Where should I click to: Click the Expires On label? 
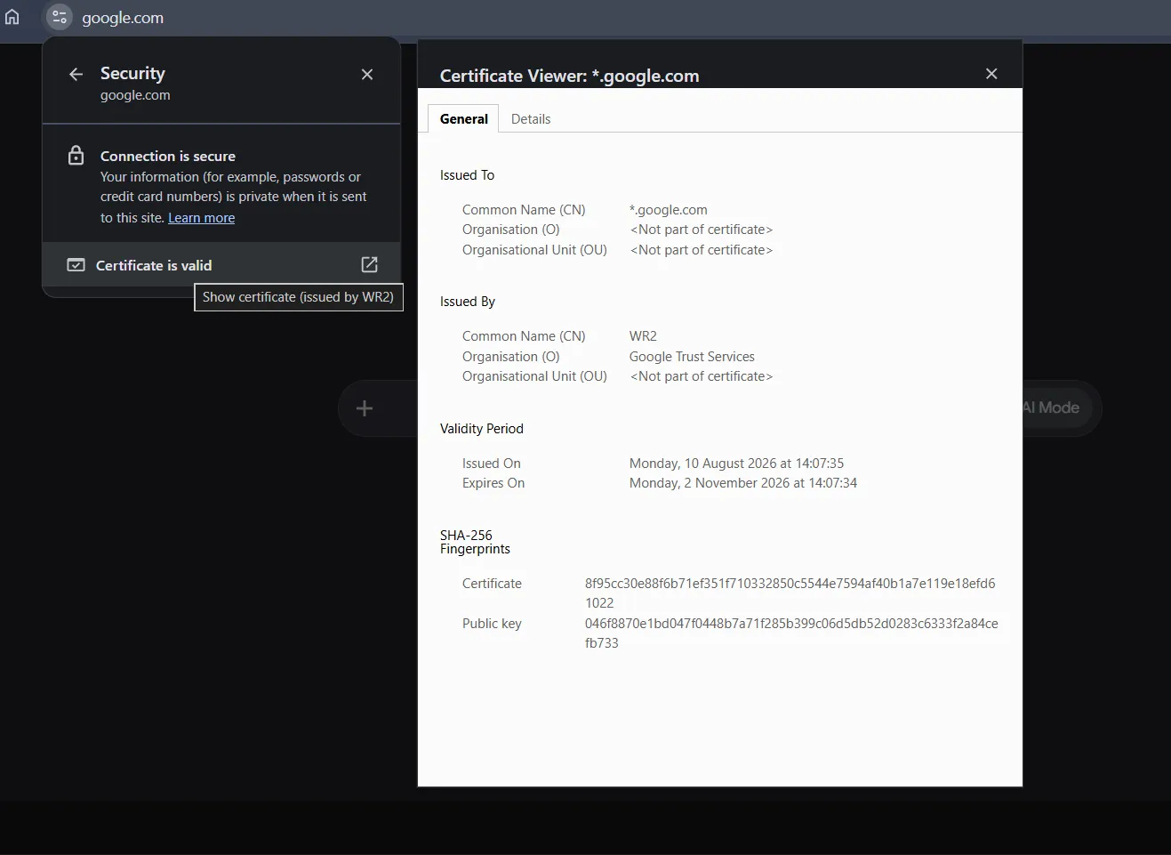(493, 483)
